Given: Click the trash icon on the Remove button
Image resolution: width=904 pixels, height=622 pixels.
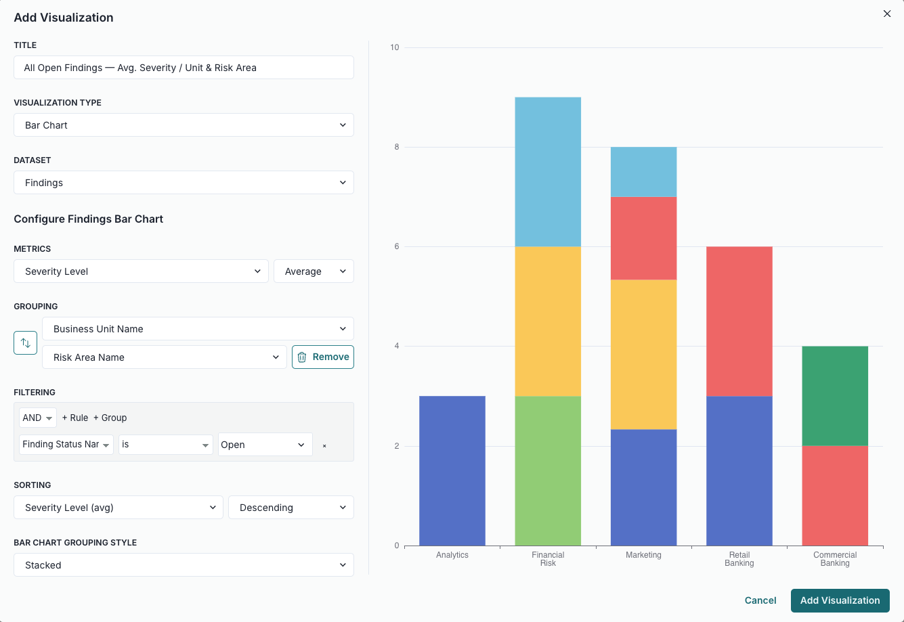Looking at the screenshot, I should tap(302, 357).
